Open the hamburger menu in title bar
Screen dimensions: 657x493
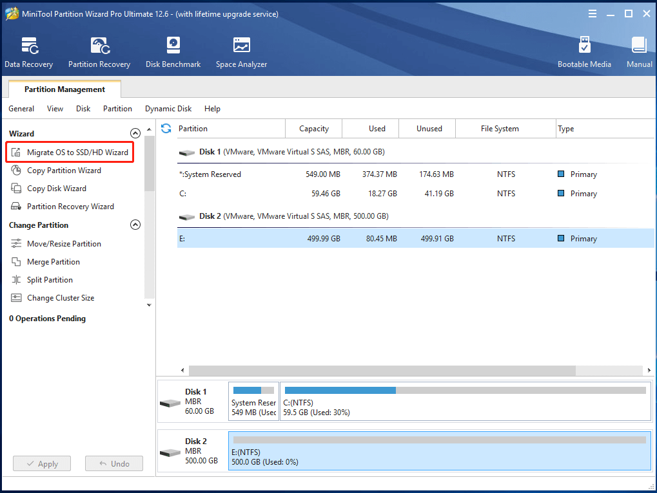click(593, 14)
